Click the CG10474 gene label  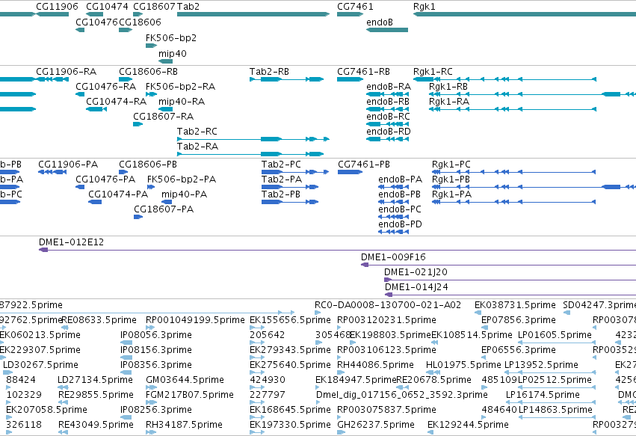pos(107,7)
